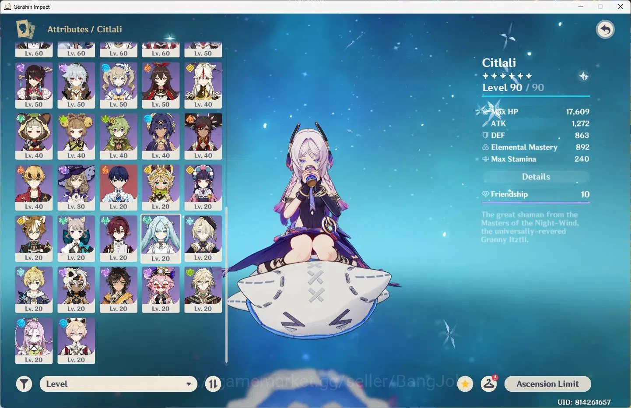Minimize the Genshin Impact window
Screen dimensions: 631x408
point(581,7)
